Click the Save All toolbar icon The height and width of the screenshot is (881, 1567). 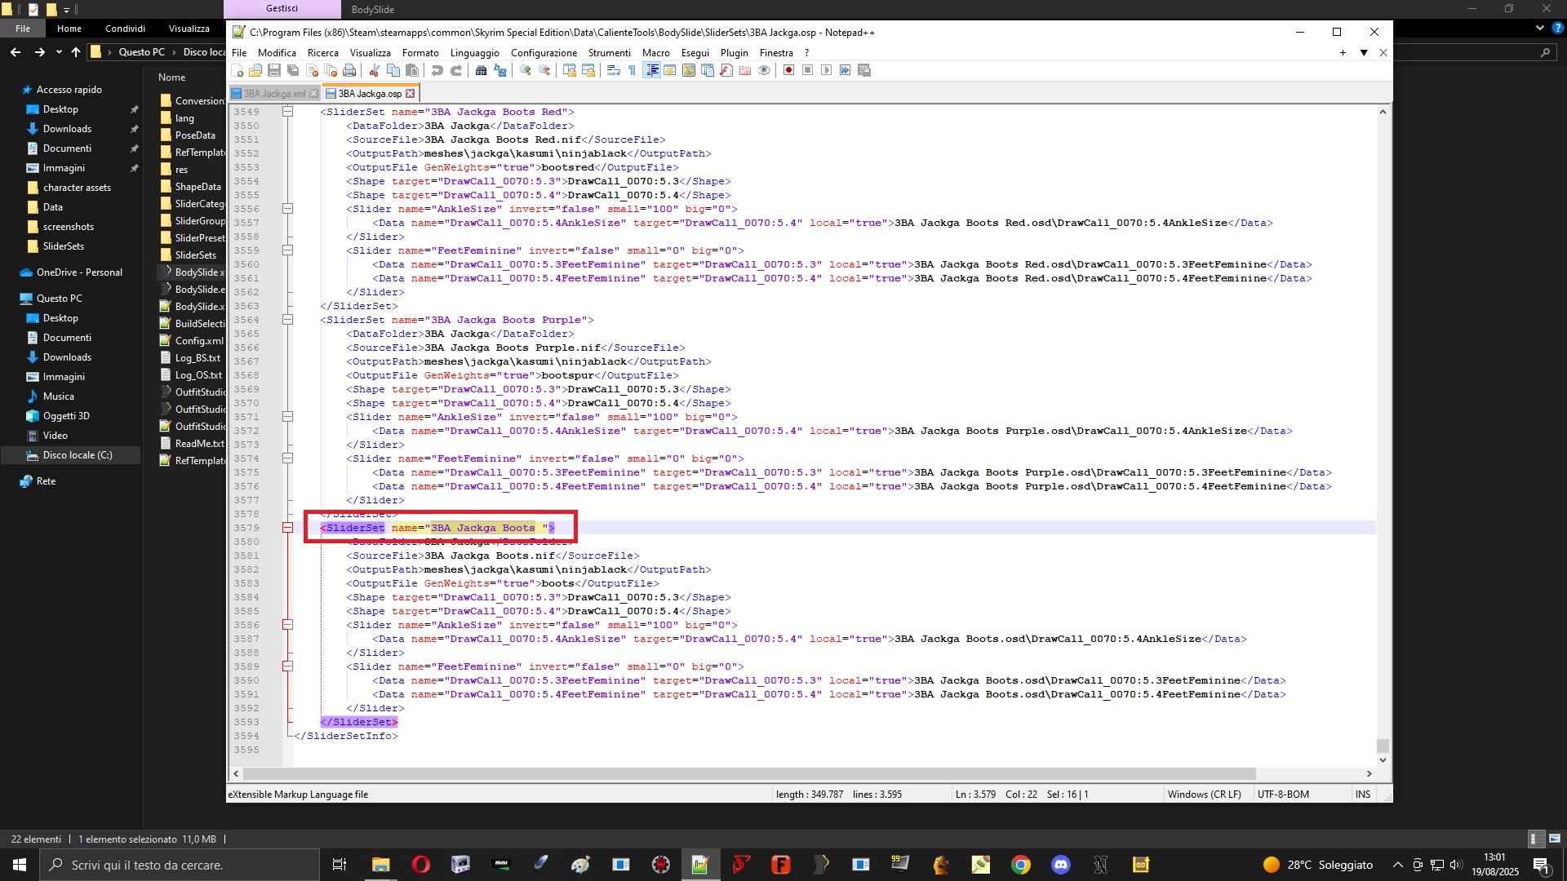[x=293, y=70]
